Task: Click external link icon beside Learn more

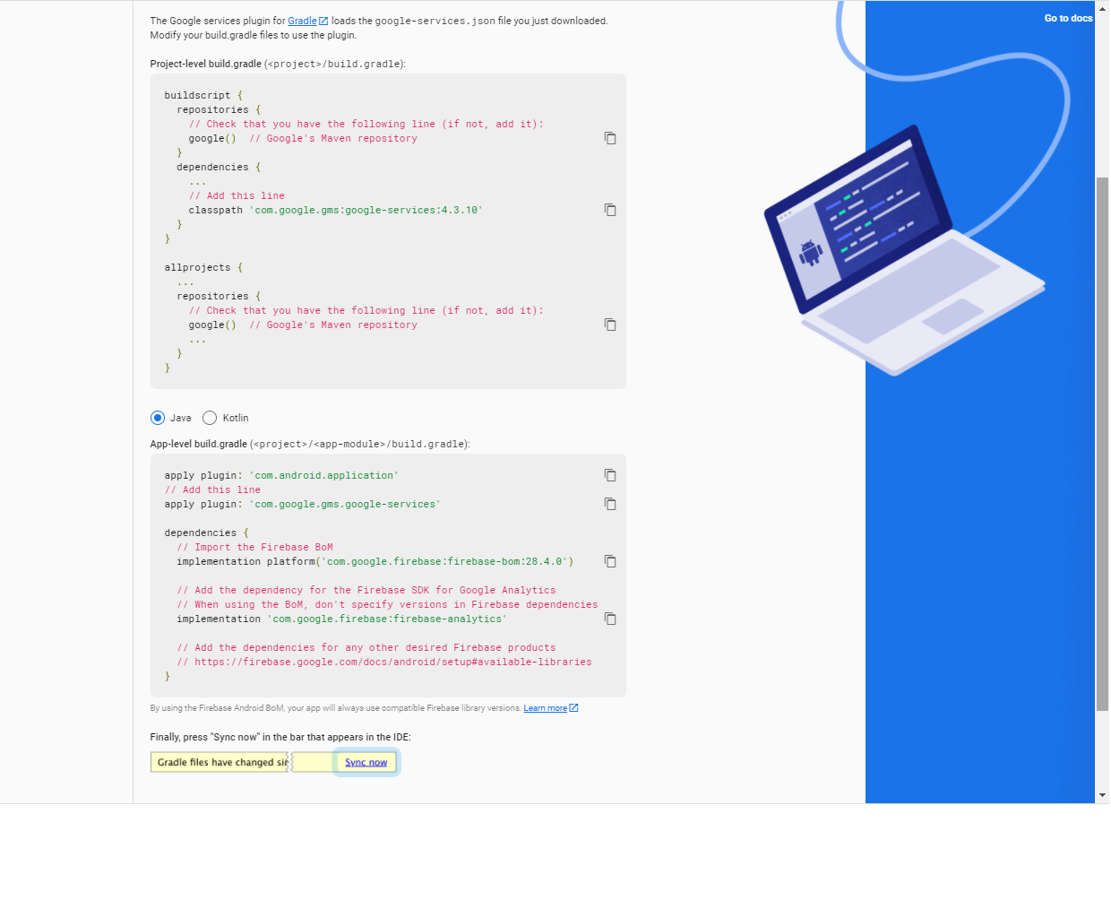Action: pyautogui.click(x=573, y=708)
